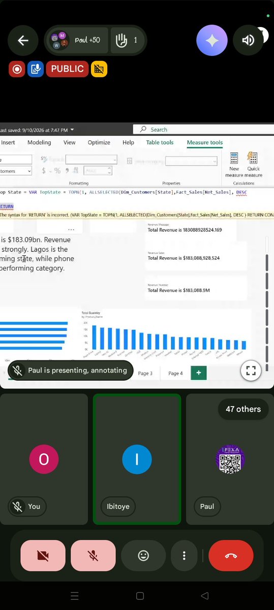This screenshot has width=274, height=610.
Task: Select card showing Total Revenue is 183088928524.169
Action: [196, 228]
